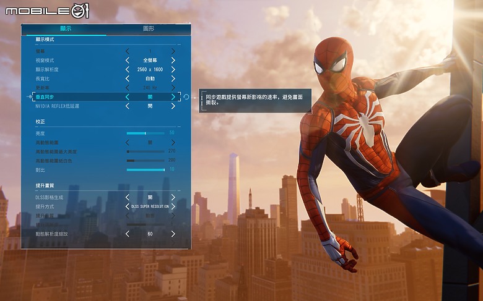Click the 對比 contrast slider

coord(146,170)
